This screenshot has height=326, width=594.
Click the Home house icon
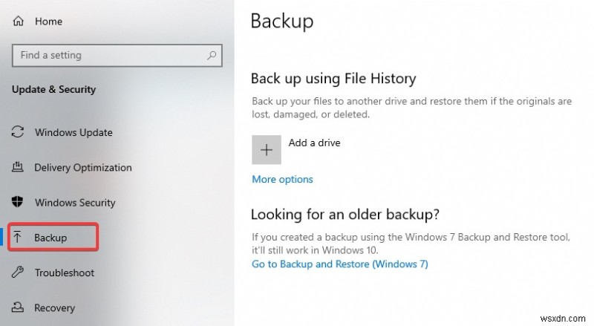click(19, 22)
